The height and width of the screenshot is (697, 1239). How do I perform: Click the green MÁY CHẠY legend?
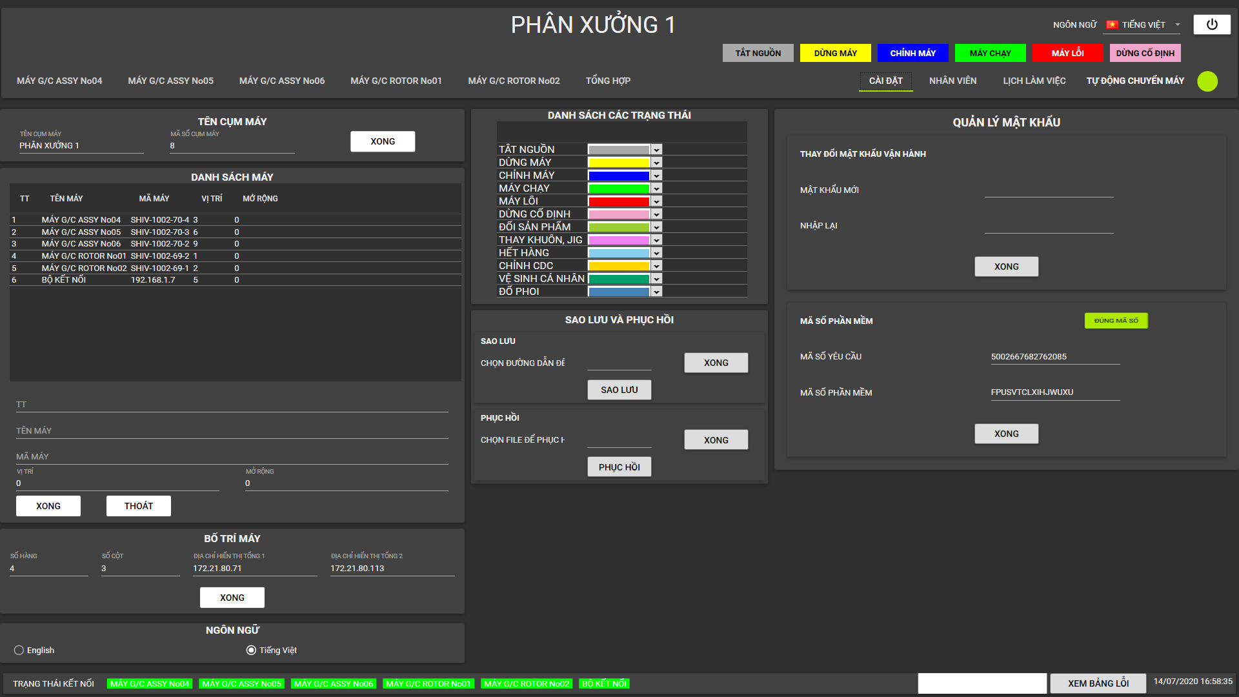[990, 53]
